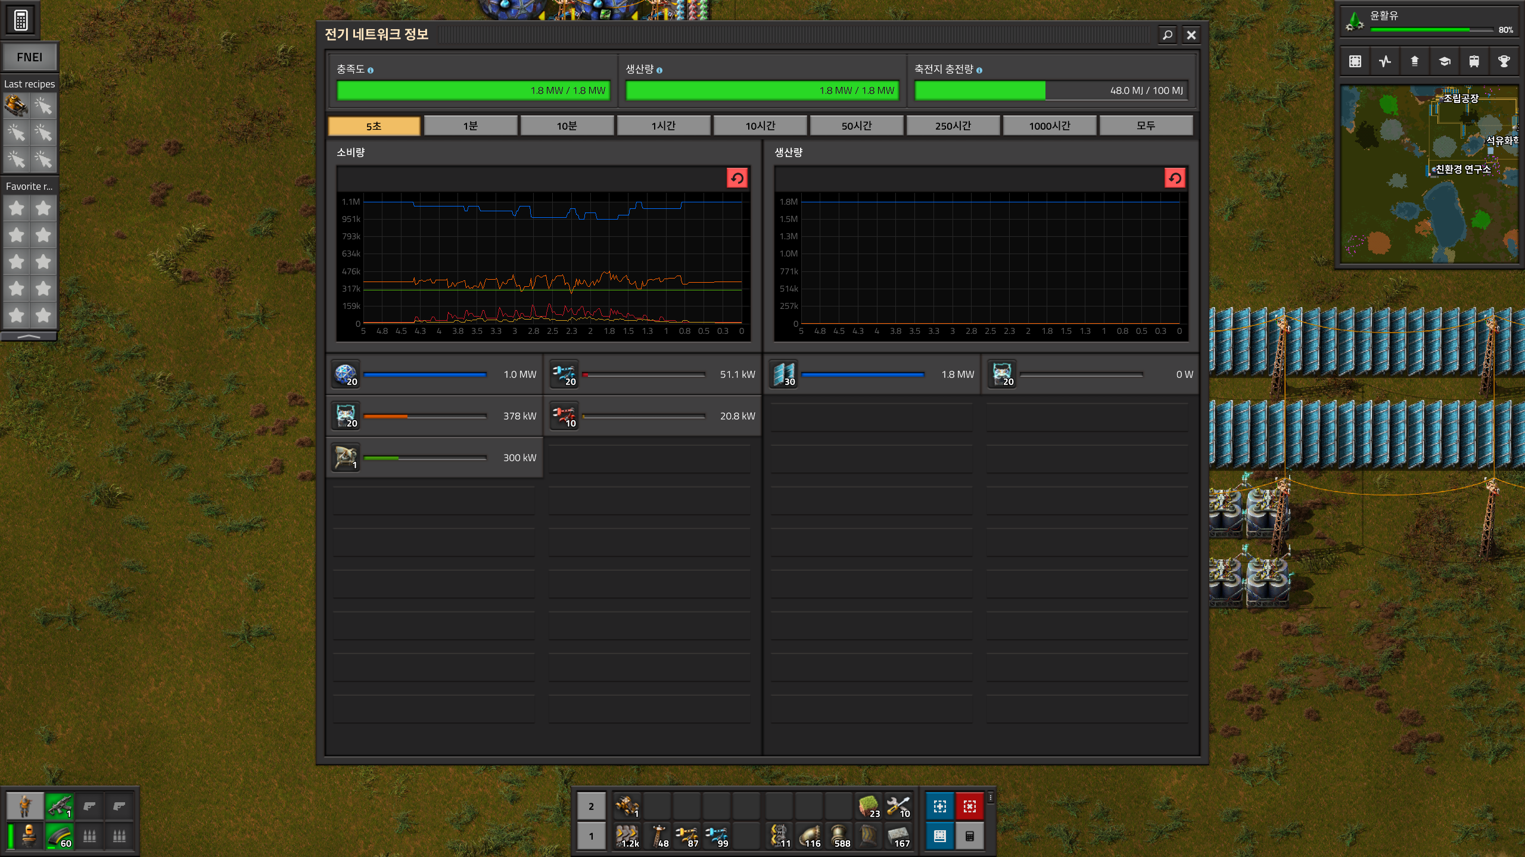
Task: Open the FNEI button
Action: point(29,57)
